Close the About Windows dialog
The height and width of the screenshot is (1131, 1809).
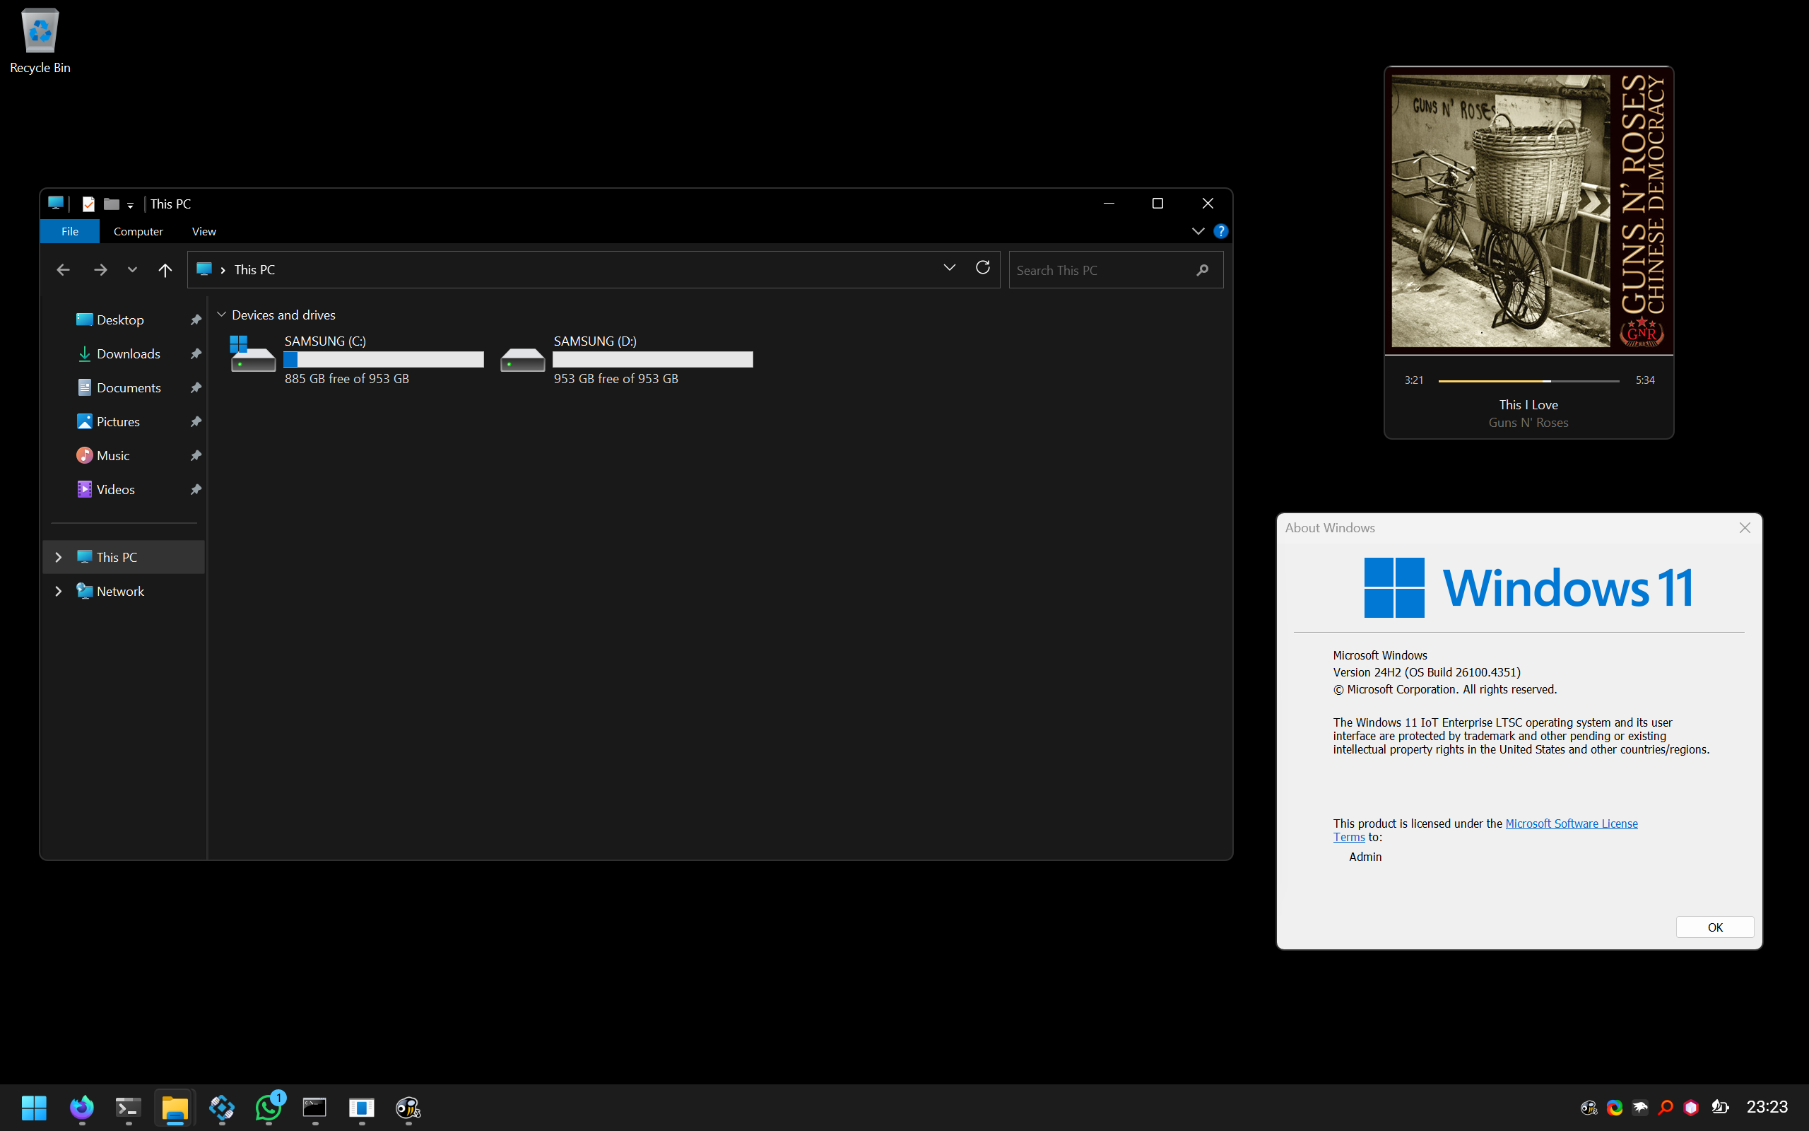coord(1745,527)
